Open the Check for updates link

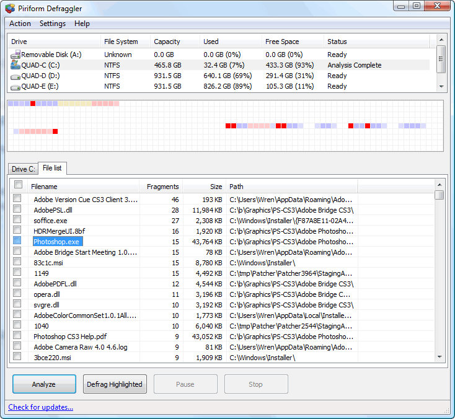click(41, 407)
